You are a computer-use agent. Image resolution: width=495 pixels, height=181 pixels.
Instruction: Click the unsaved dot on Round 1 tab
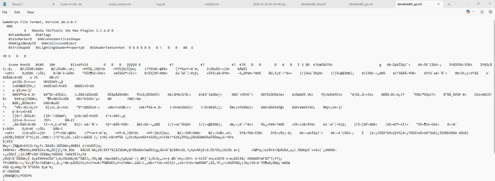[x=53, y=4]
